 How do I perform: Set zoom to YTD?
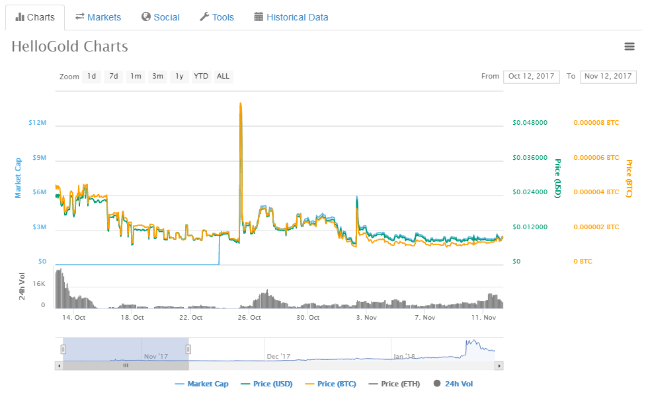point(201,77)
